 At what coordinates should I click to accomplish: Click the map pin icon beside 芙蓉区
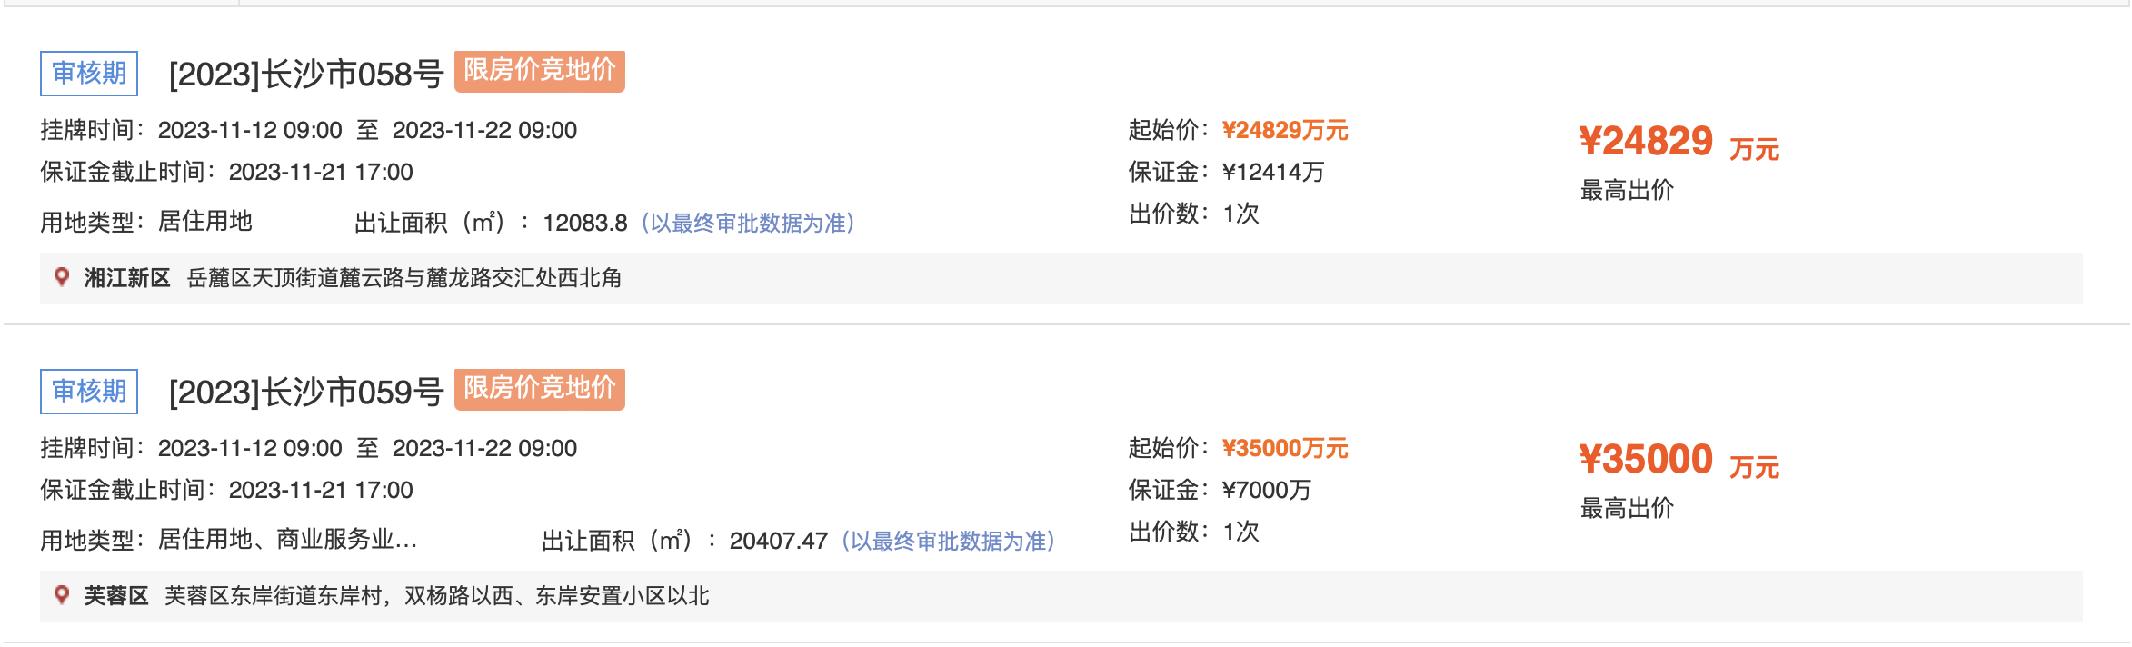pos(62,595)
